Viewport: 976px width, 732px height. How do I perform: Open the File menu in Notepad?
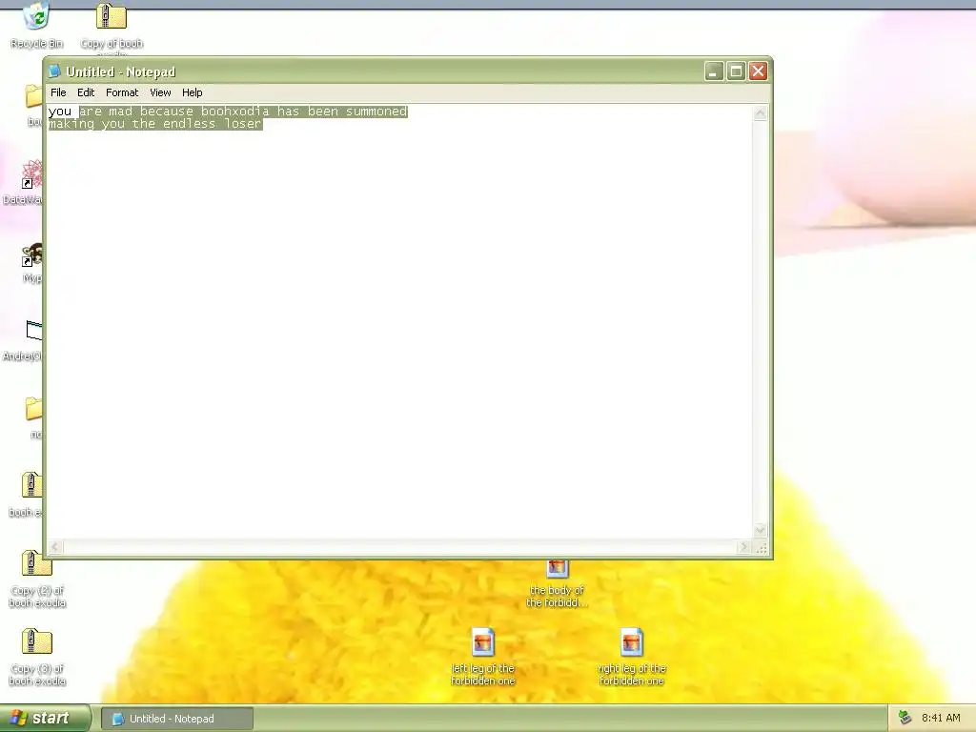pos(58,92)
